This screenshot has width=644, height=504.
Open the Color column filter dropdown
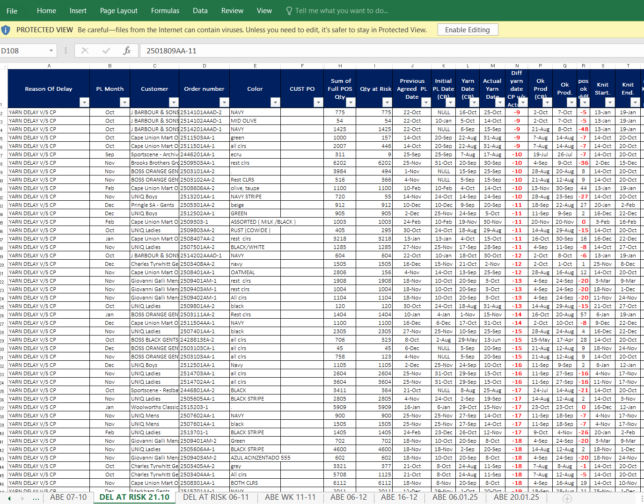275,102
